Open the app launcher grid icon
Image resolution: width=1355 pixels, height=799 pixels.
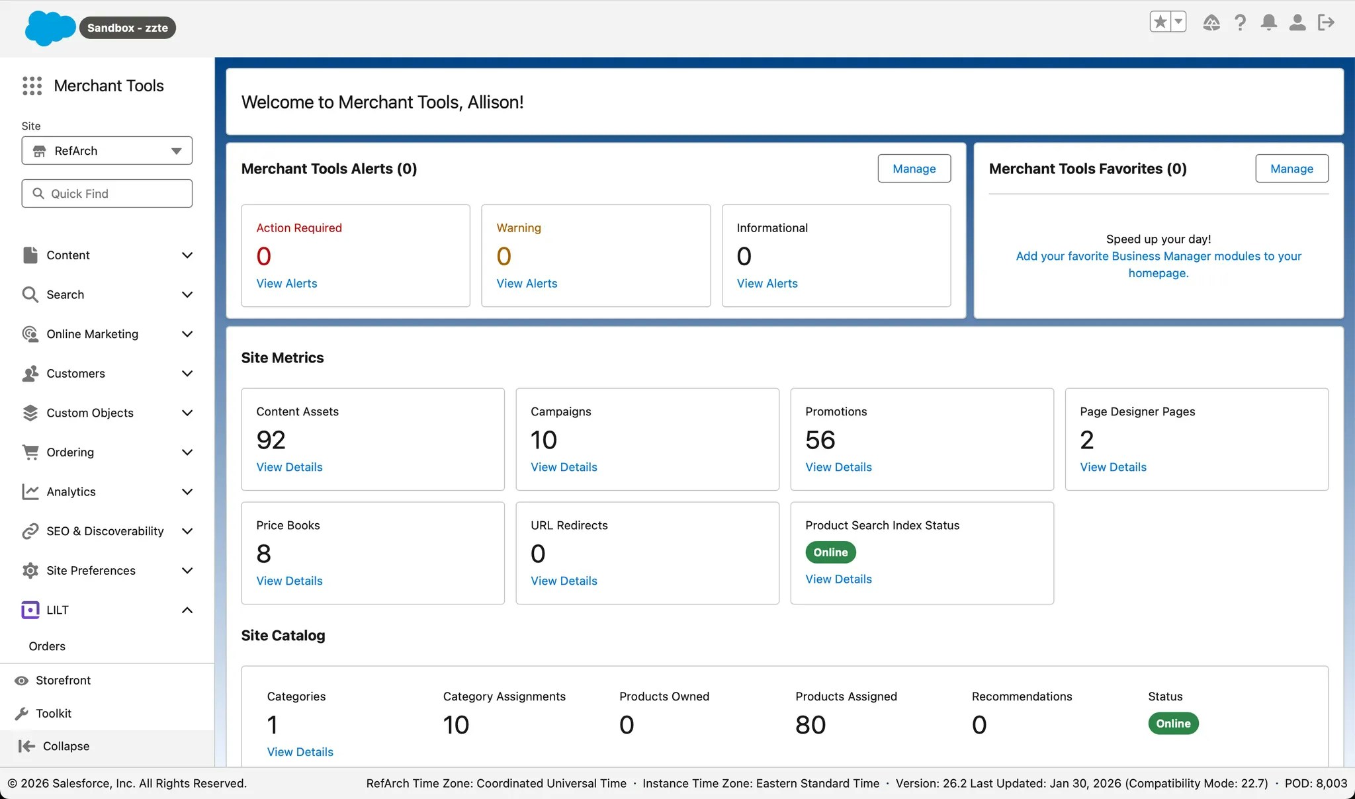[32, 85]
